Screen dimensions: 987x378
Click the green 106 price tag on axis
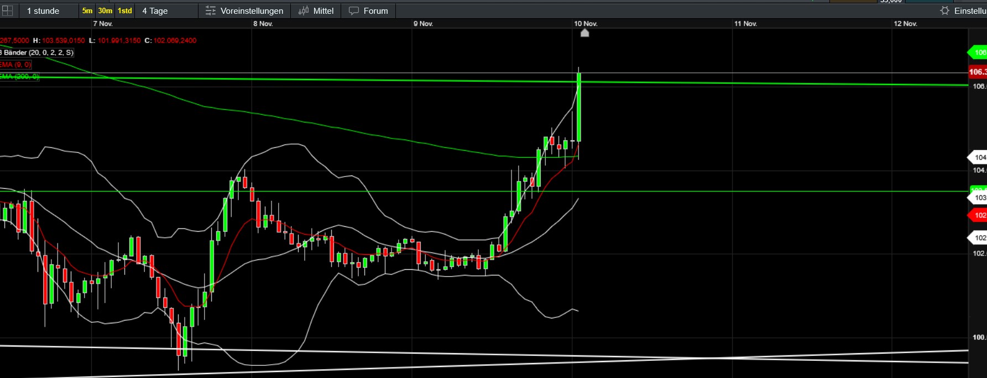click(x=978, y=52)
